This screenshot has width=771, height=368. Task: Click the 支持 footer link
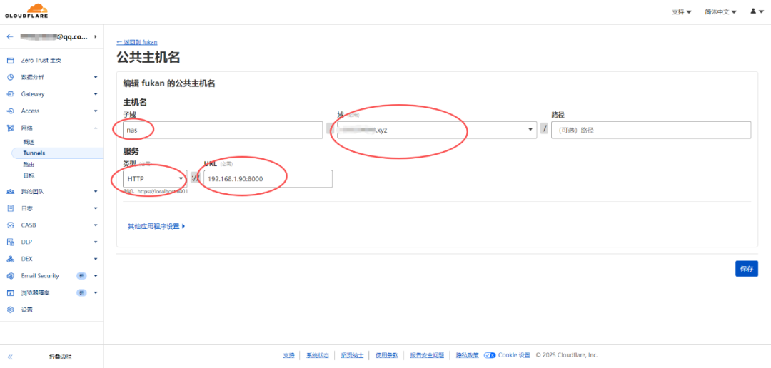[288, 355]
